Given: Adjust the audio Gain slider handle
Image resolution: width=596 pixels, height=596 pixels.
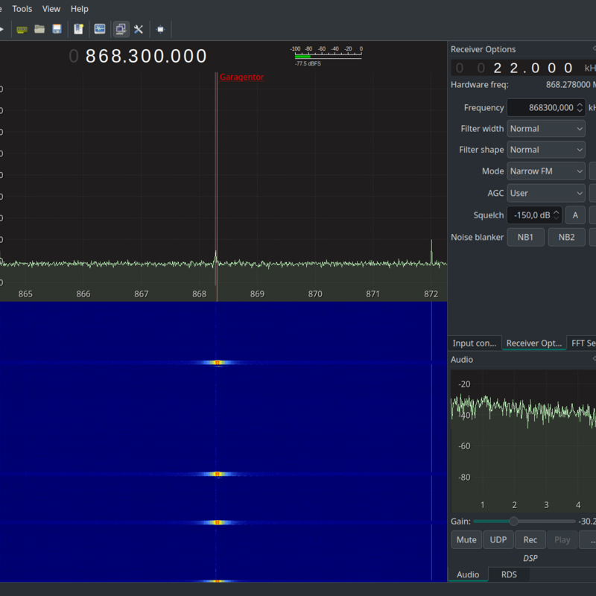Looking at the screenshot, I should pos(513,521).
